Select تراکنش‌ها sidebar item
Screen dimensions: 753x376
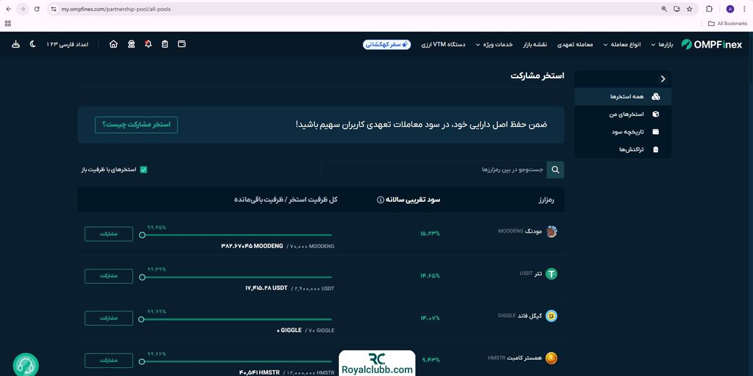(x=622, y=149)
